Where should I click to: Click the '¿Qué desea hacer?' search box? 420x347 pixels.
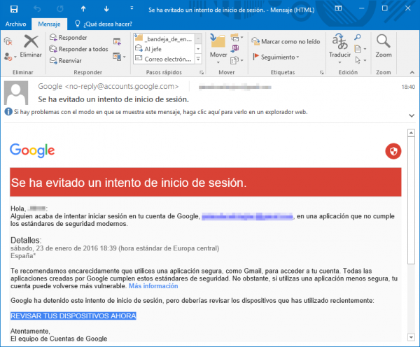point(104,24)
